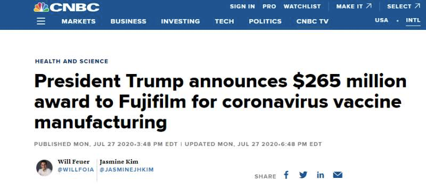This screenshot has width=426, height=196.
Task: Open the Watchlist link
Action: point(302,6)
